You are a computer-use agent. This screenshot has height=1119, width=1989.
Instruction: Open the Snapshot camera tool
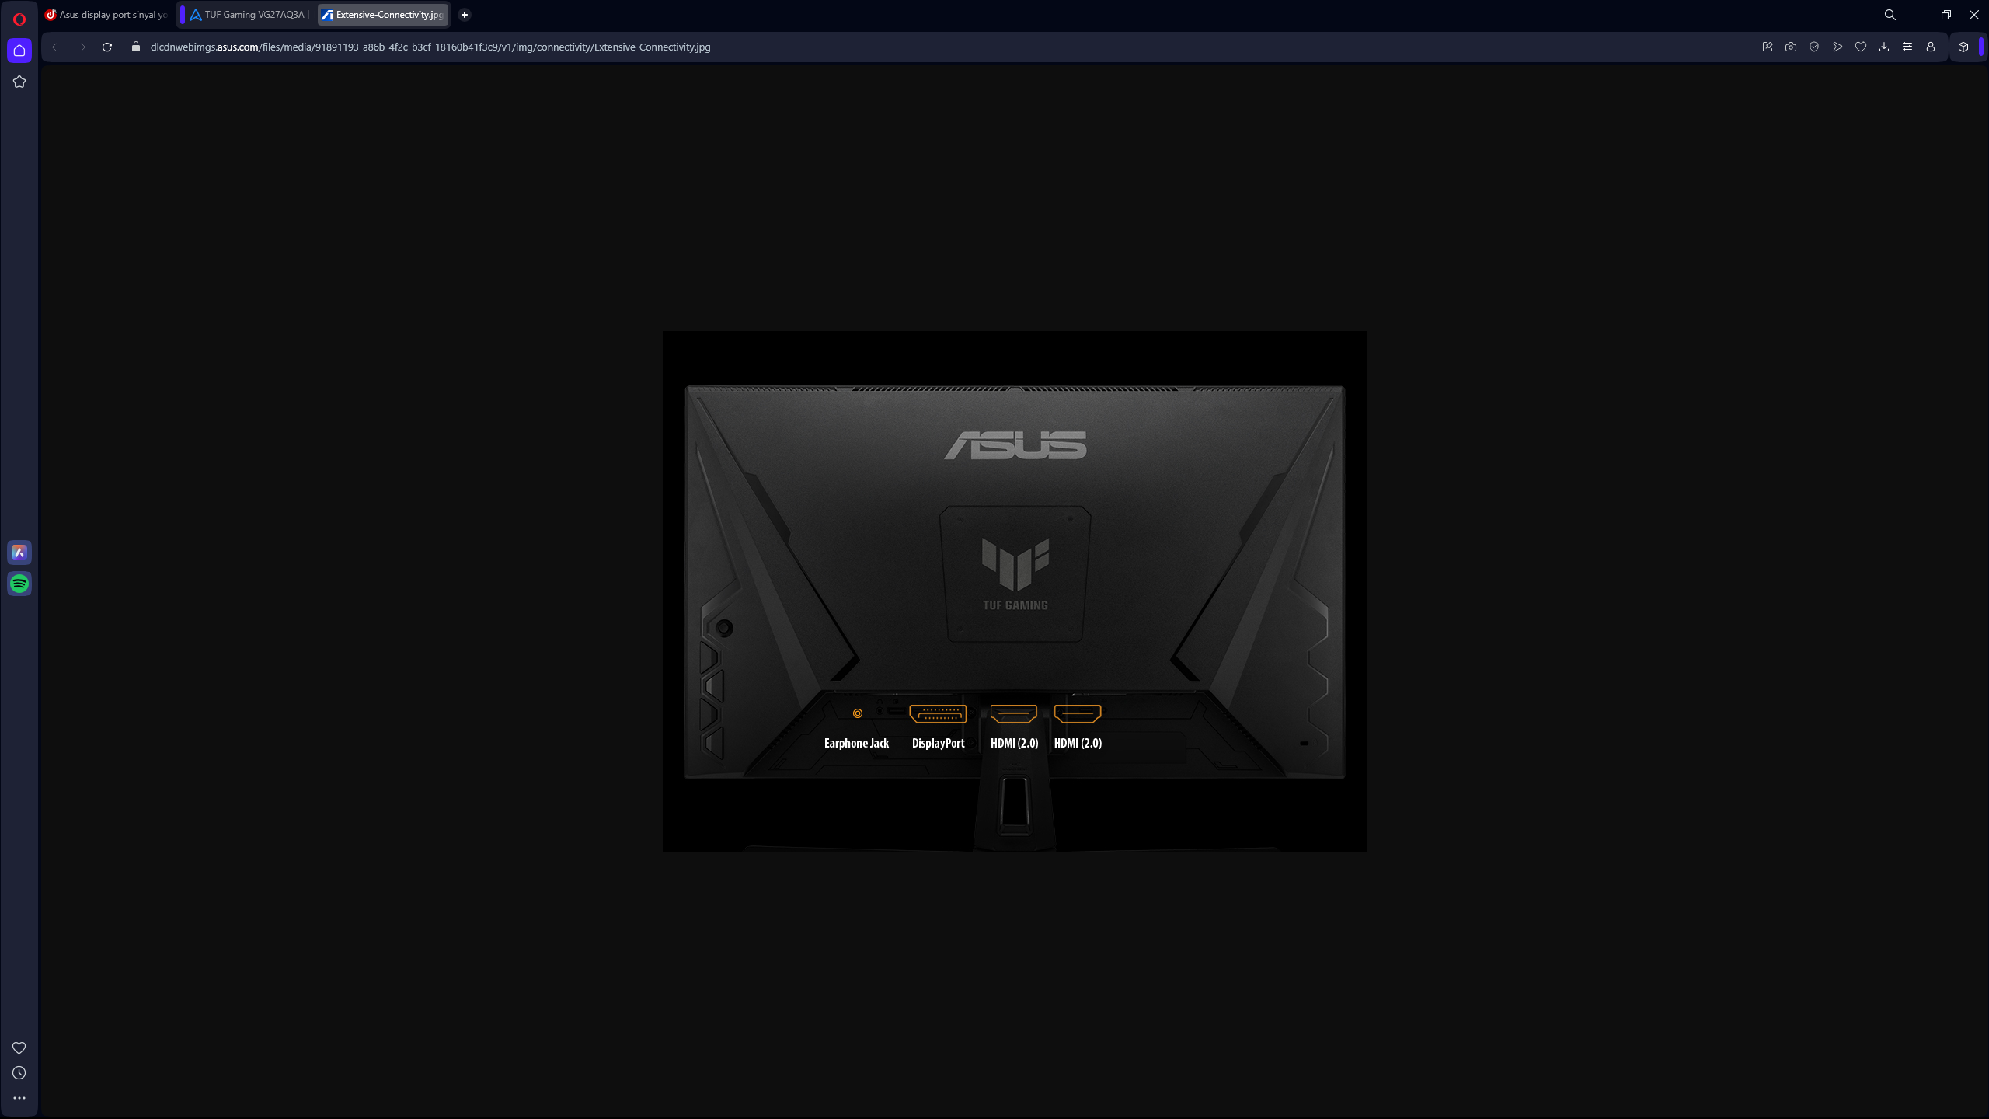[x=1791, y=47]
